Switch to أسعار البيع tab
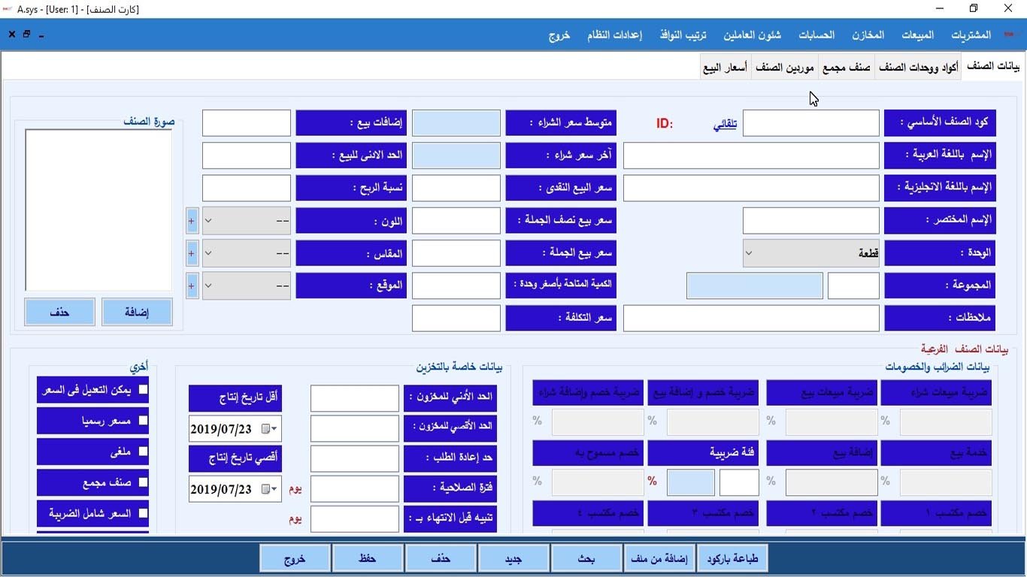This screenshot has height=577, width=1027. click(725, 68)
